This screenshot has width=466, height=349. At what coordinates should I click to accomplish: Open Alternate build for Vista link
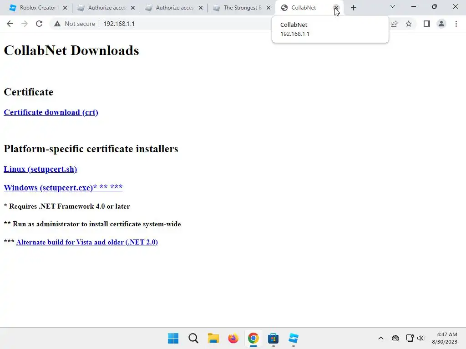coord(87,242)
